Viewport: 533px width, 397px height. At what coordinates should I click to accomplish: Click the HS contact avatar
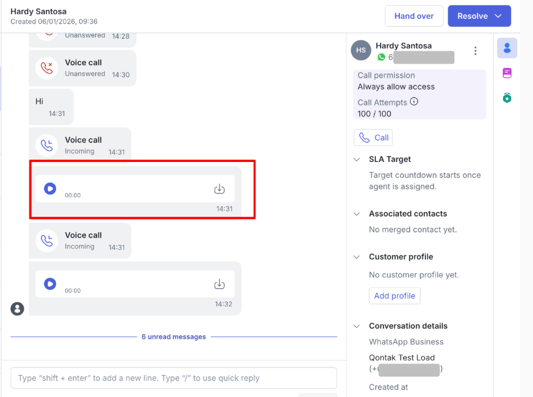pyautogui.click(x=361, y=51)
